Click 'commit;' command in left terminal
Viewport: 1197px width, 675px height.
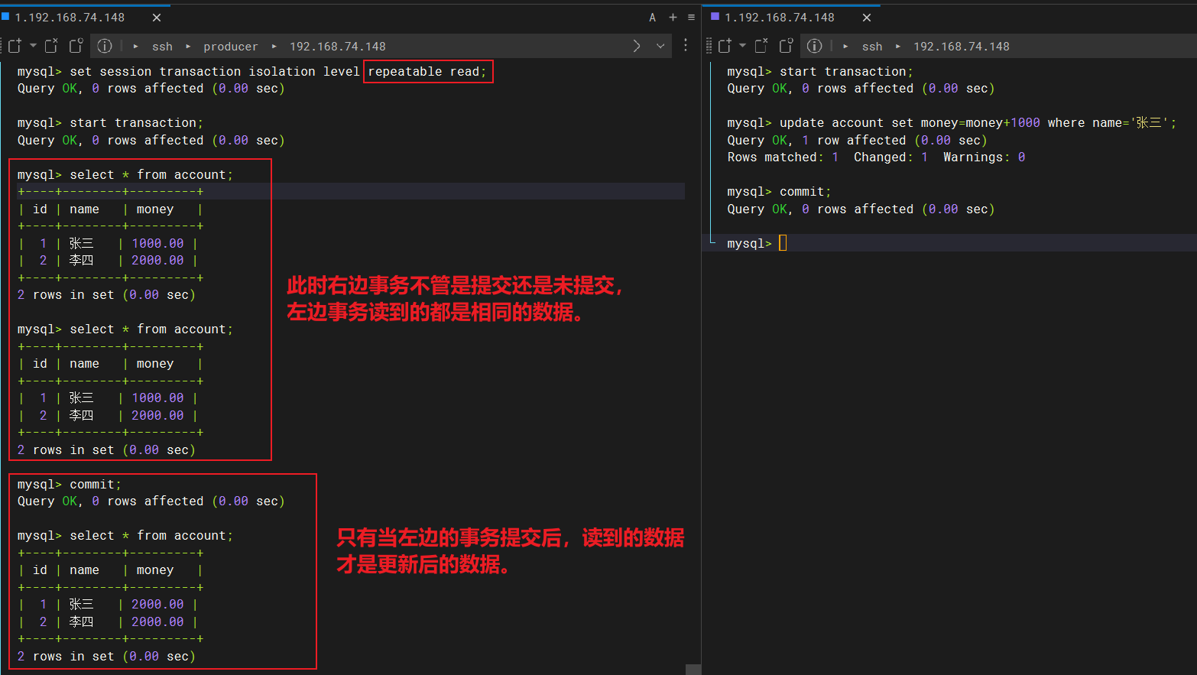coord(96,485)
